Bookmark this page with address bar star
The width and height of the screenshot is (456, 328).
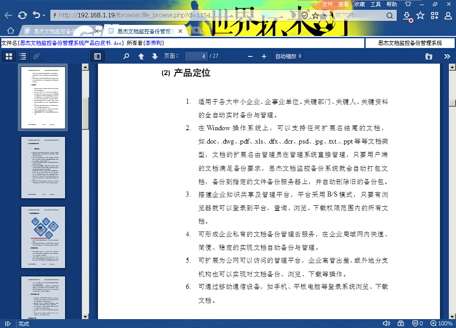pyautogui.click(x=315, y=16)
